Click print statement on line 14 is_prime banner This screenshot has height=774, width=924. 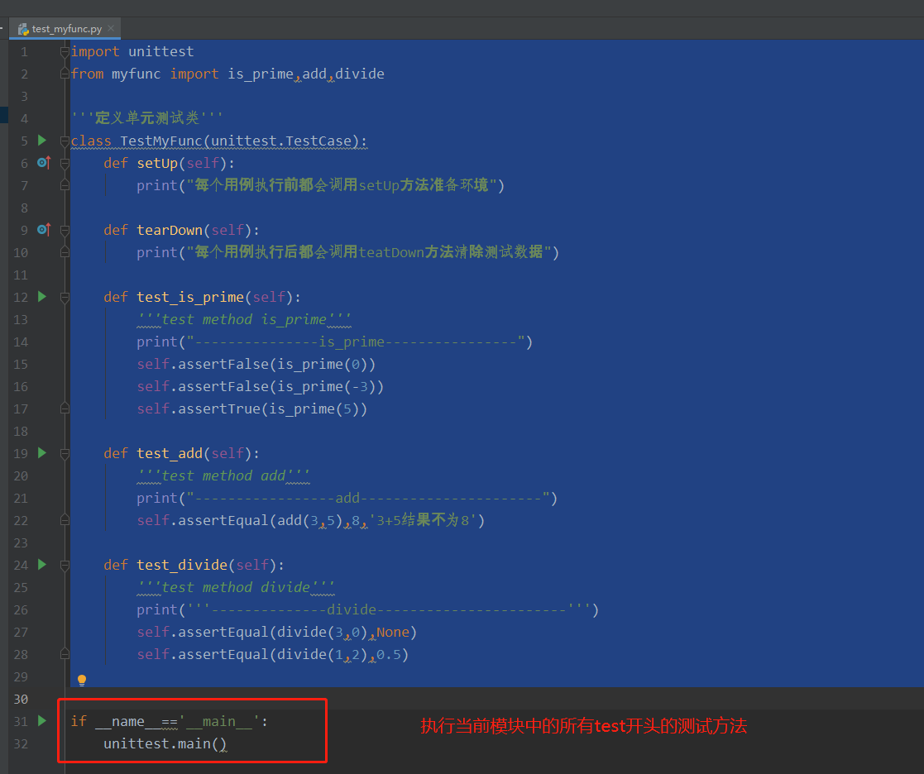click(x=335, y=342)
